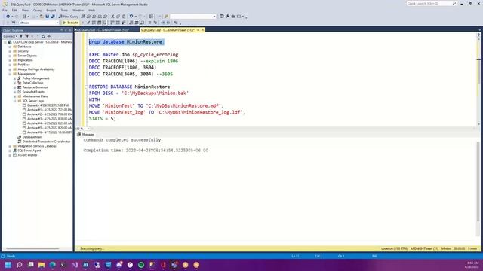
Task: Open the Edit menu
Action: [x=14, y=10]
